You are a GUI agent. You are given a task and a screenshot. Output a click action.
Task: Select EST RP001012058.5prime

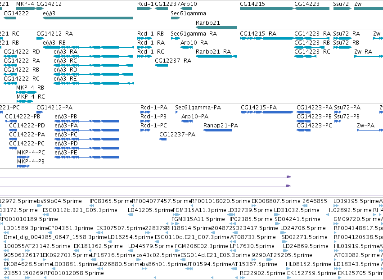74,273
